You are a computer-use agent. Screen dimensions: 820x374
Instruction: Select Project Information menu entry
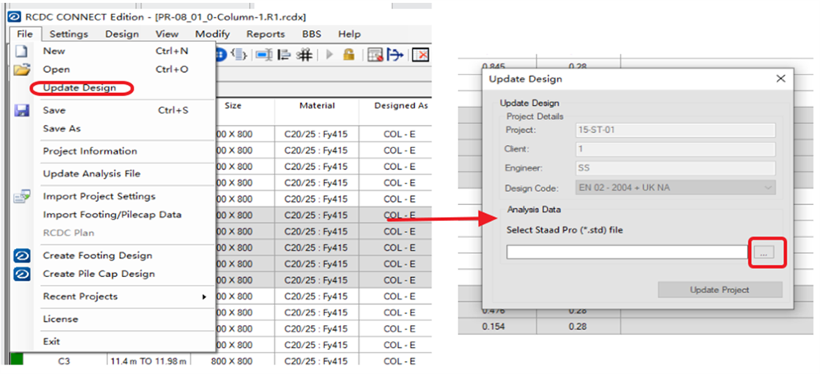coord(90,151)
